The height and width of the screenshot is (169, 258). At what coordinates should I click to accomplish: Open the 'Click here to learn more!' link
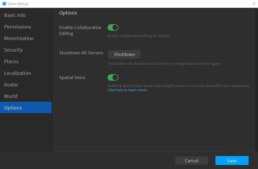[127, 90]
